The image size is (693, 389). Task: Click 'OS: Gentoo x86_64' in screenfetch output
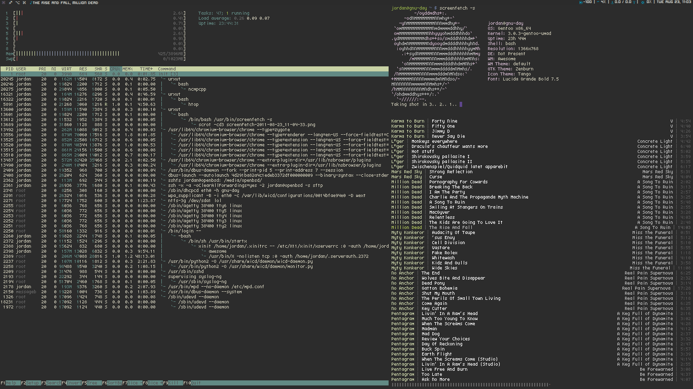(x=509, y=28)
